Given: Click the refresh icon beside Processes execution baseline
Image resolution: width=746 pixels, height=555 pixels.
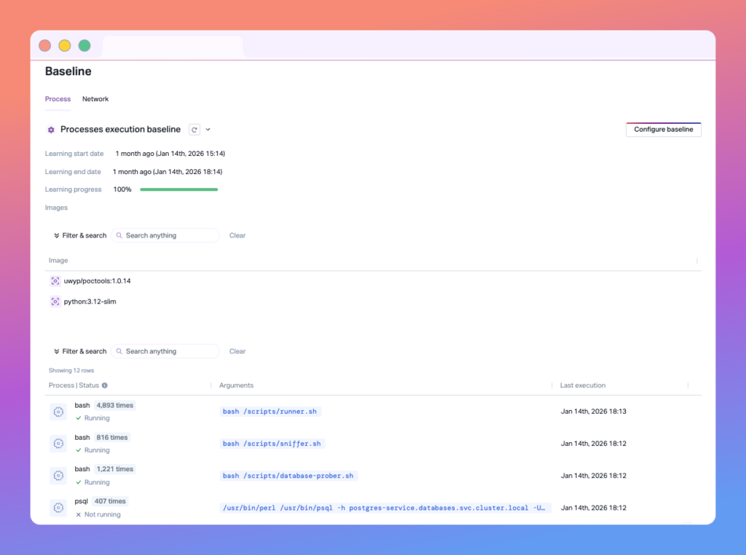Looking at the screenshot, I should pyautogui.click(x=194, y=130).
